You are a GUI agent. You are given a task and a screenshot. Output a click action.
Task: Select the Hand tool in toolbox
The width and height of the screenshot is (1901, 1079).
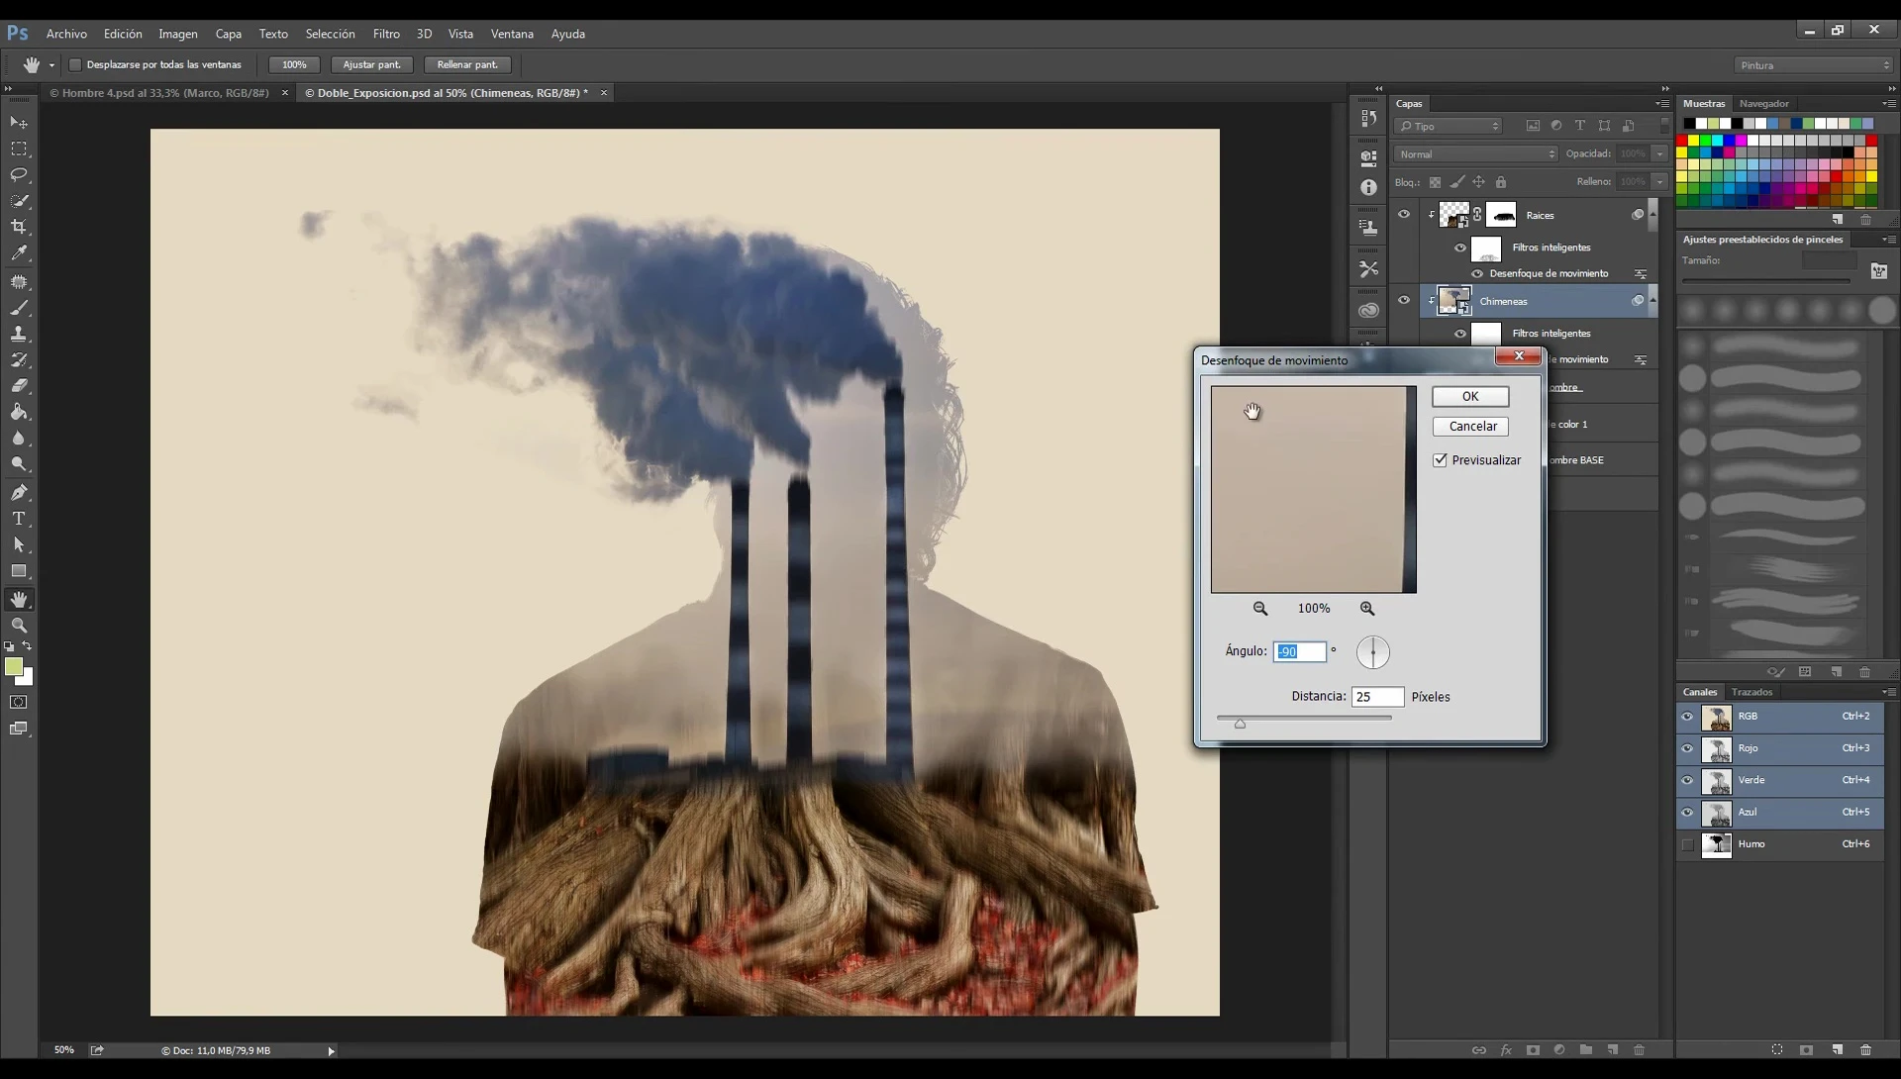(x=19, y=599)
